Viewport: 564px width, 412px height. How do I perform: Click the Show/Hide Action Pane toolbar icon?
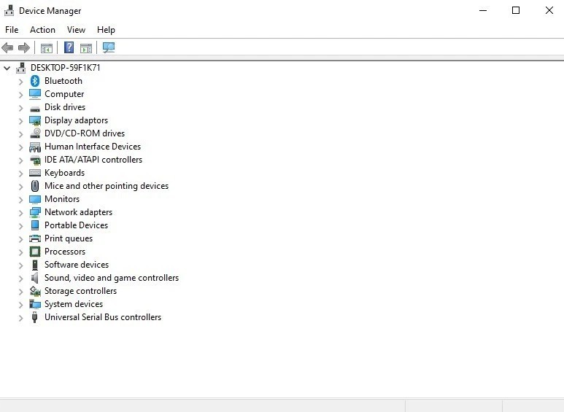[86, 48]
